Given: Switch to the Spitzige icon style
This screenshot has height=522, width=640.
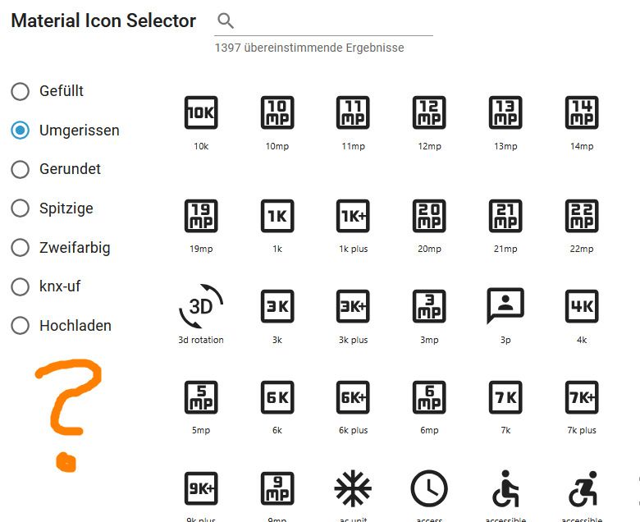Looking at the screenshot, I should coord(20,208).
